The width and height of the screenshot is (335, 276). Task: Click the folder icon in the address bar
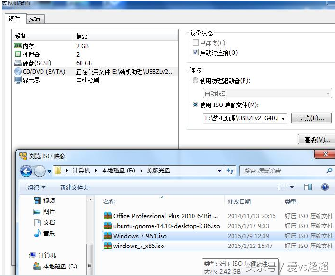[x=58, y=171]
